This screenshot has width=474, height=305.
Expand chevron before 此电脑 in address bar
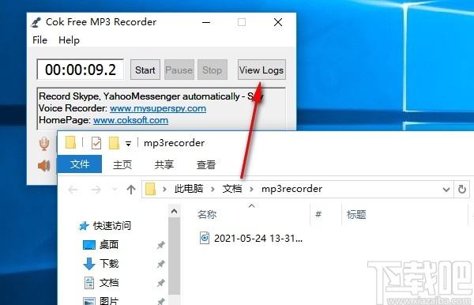tap(164, 189)
